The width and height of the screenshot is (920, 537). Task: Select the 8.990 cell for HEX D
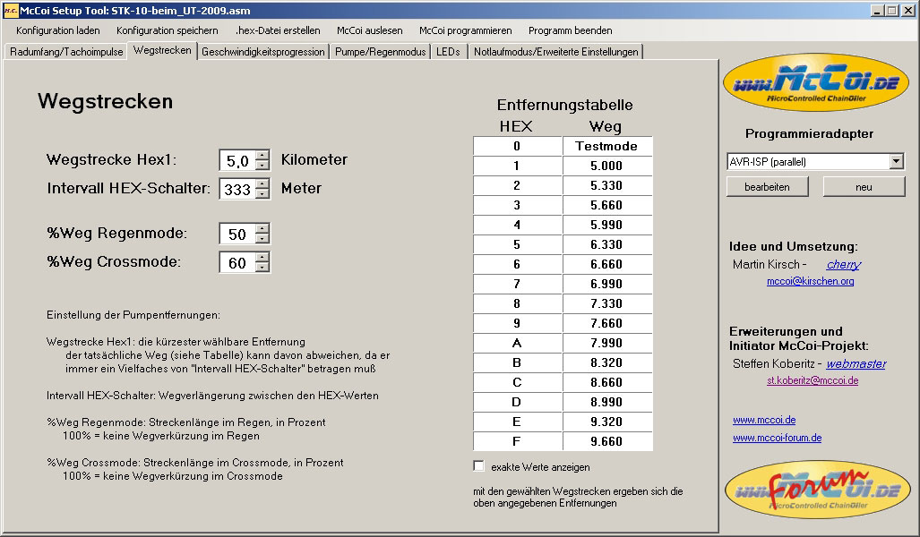tap(606, 402)
